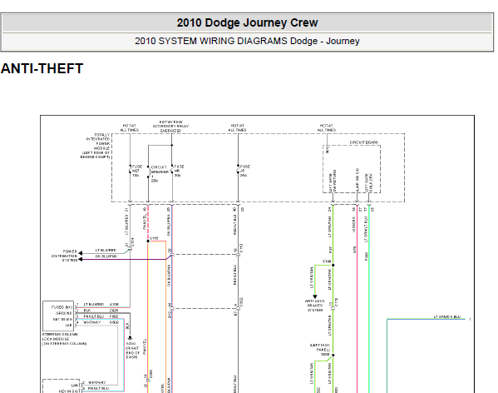
Task: Click the left kick panel splice dot
Action: coord(333,356)
